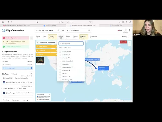Switch to the MindMeister browser tab
This screenshot has width=162, height=122.
coord(16,26)
